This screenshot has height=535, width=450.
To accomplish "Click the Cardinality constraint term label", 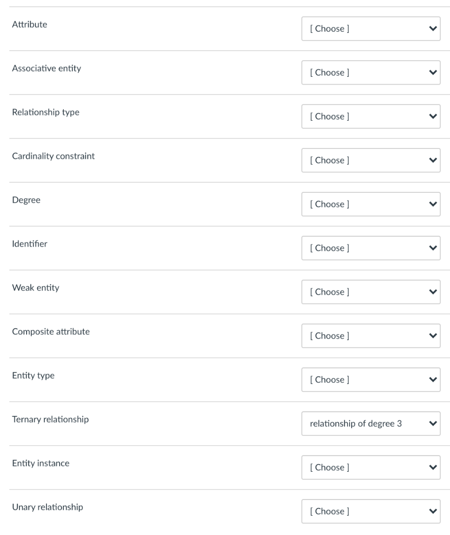I will pos(53,156).
